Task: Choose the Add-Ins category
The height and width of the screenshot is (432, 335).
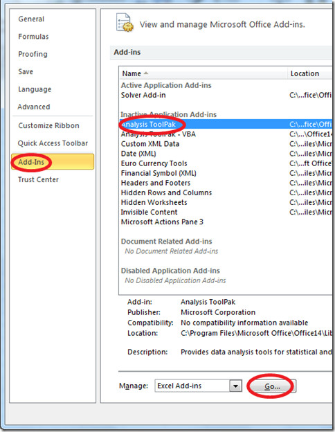Action: [x=53, y=162]
